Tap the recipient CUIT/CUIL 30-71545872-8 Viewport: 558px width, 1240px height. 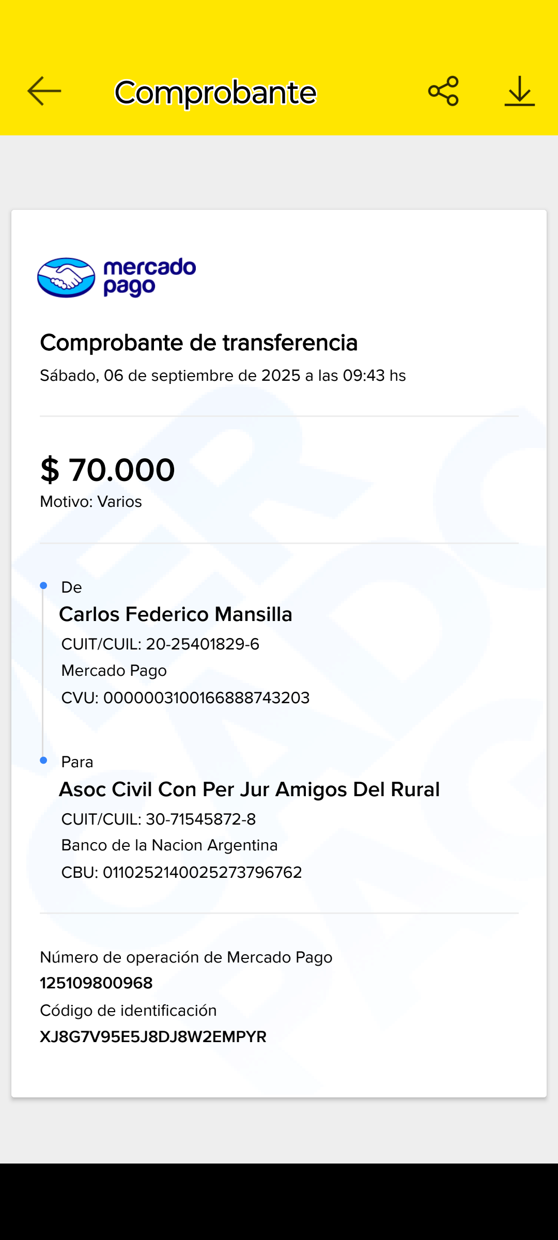pyautogui.click(x=200, y=819)
